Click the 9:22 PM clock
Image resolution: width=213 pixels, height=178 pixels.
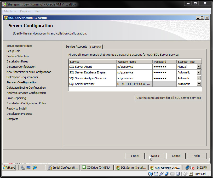202,168
